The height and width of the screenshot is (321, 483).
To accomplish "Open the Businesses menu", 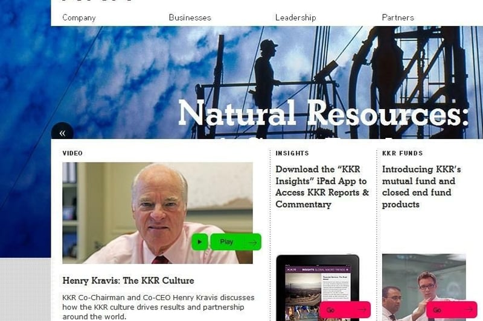I will pyautogui.click(x=190, y=17).
